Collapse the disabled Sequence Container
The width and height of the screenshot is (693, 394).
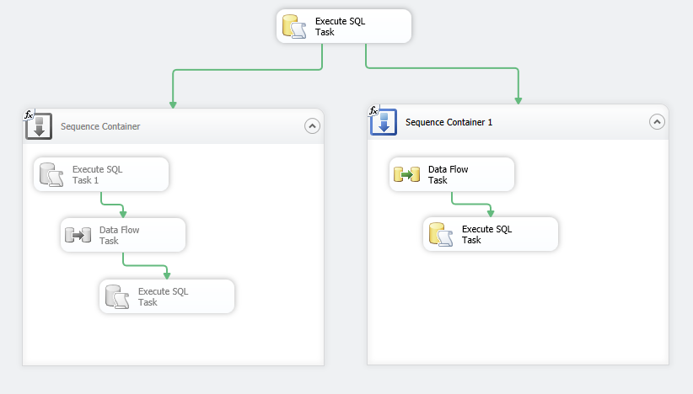coord(312,126)
